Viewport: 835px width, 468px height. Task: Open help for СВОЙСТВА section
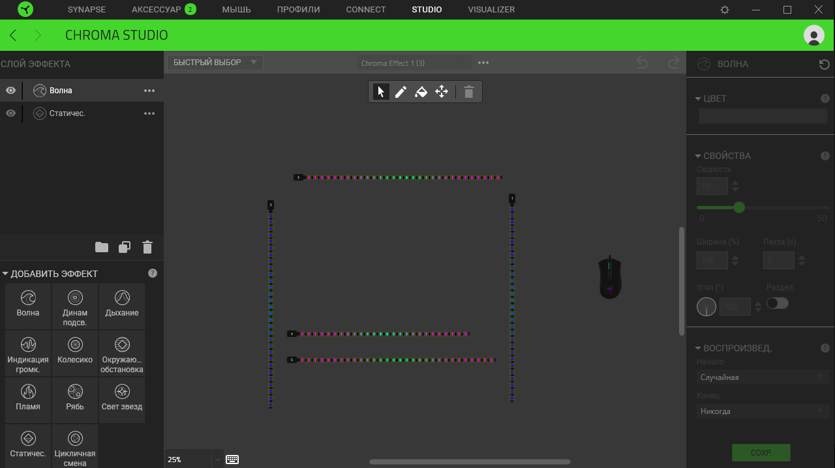click(x=825, y=156)
